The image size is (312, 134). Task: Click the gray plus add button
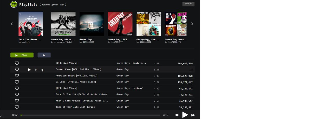coord(44,55)
